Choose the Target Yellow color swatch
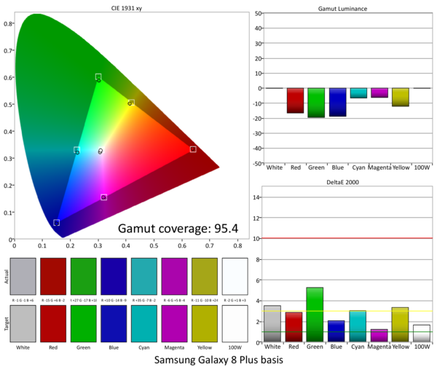This screenshot has height=367, width=437. pos(205,323)
